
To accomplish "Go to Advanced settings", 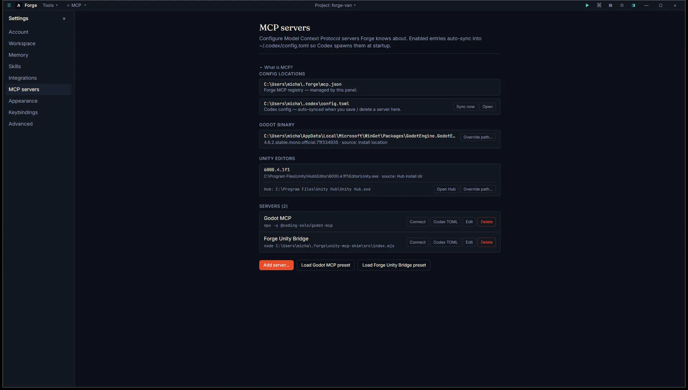I will tap(39, 124).
